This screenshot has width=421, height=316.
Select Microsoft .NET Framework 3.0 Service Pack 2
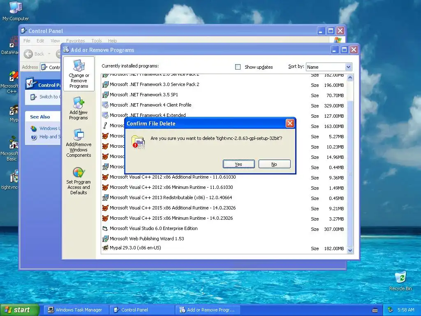pyautogui.click(x=155, y=84)
